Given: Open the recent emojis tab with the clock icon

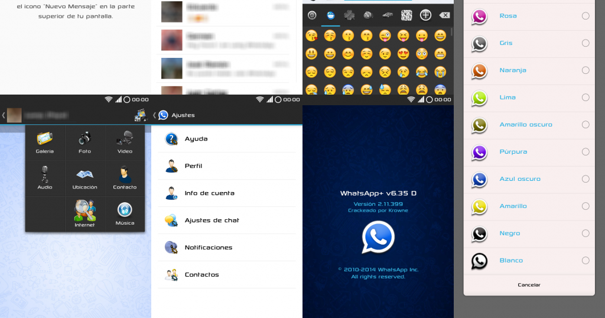Looking at the screenshot, I should point(312,15).
